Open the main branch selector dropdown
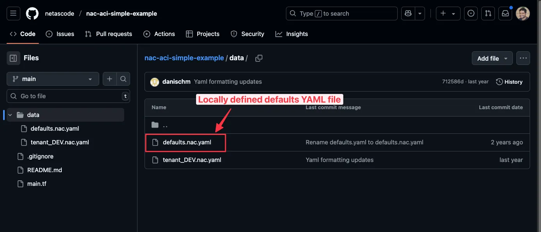The image size is (541, 232). coord(53,79)
